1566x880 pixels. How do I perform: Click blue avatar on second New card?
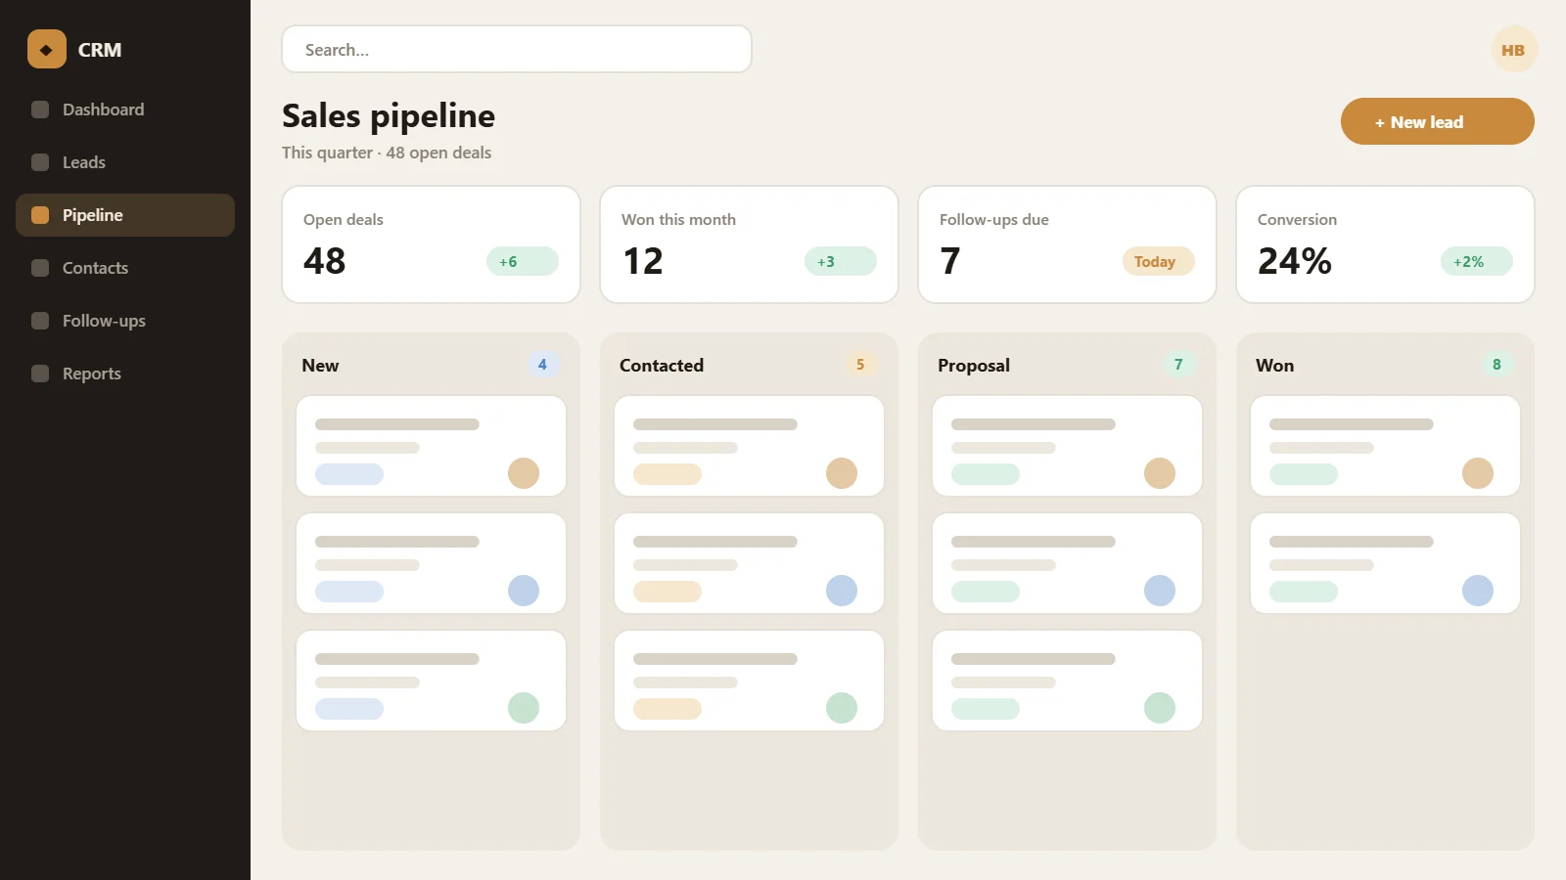click(x=524, y=591)
